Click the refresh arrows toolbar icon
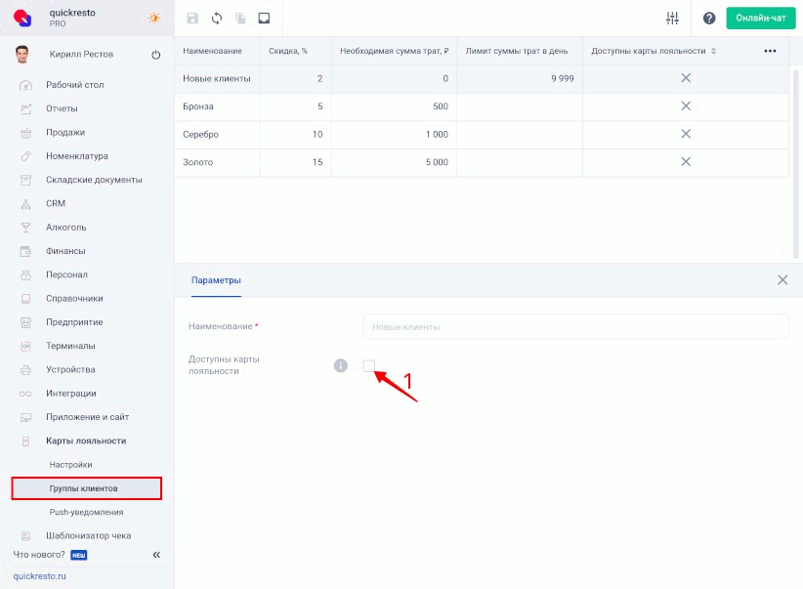Viewport: 803px width, 589px height. 217,19
